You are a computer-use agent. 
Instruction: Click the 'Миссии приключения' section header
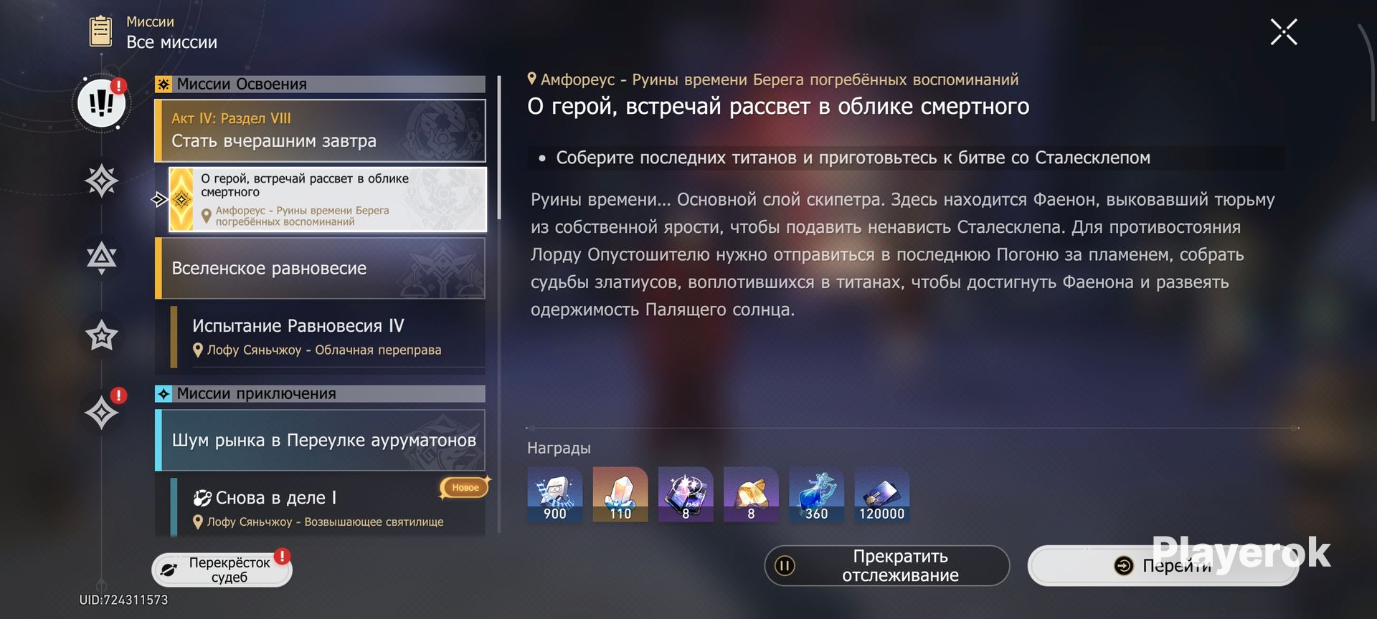pyautogui.click(x=320, y=394)
